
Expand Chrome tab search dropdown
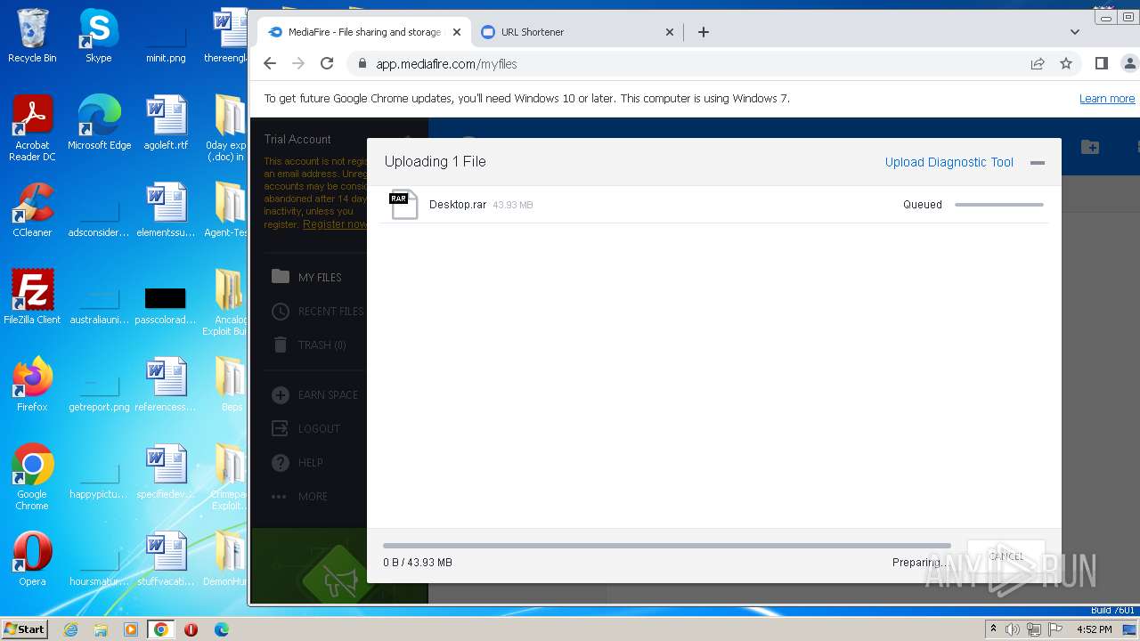point(1075,32)
